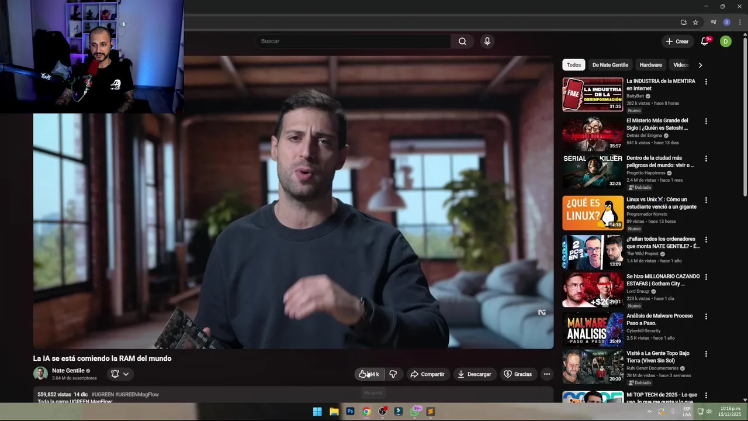Click the search magnifier button

tap(462, 42)
